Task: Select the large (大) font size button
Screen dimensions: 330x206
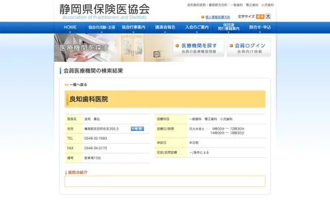Action: (x=268, y=16)
